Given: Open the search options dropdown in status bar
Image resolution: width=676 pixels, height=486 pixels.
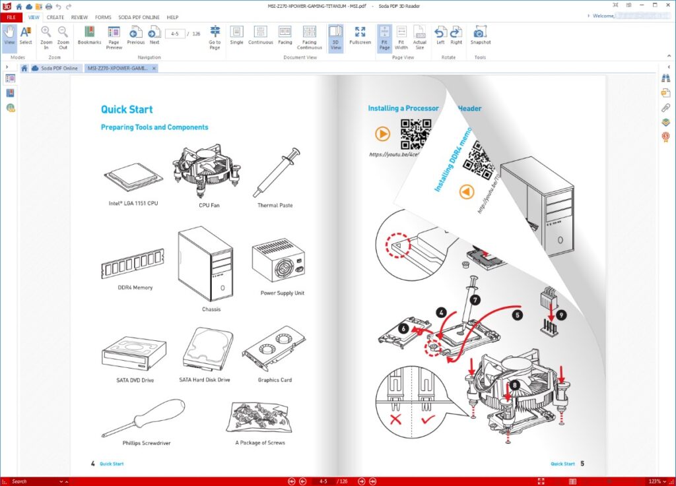Looking at the screenshot, I should point(61,481).
